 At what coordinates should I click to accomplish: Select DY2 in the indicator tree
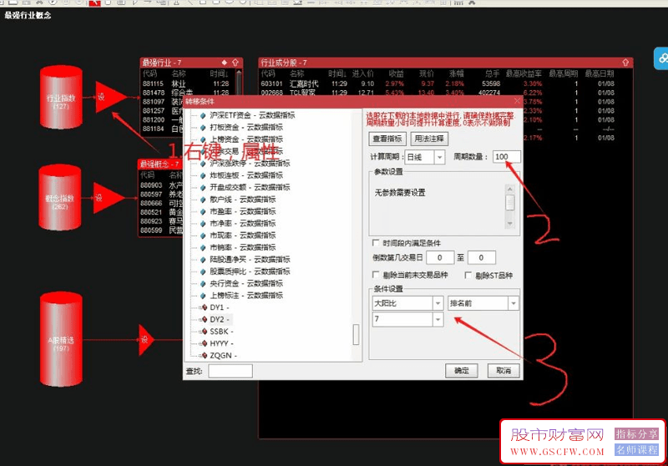[x=220, y=320]
